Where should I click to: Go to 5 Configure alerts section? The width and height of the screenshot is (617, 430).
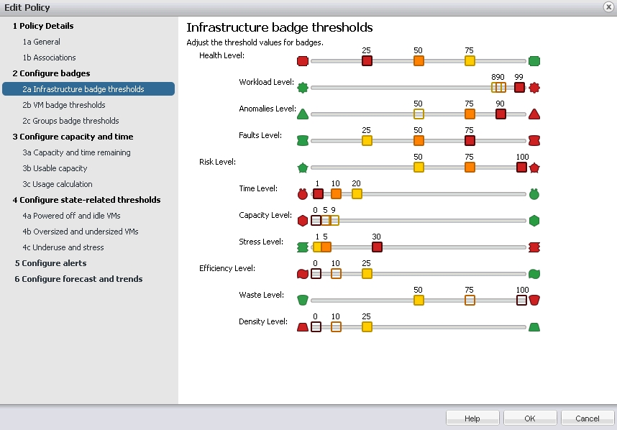tap(51, 263)
